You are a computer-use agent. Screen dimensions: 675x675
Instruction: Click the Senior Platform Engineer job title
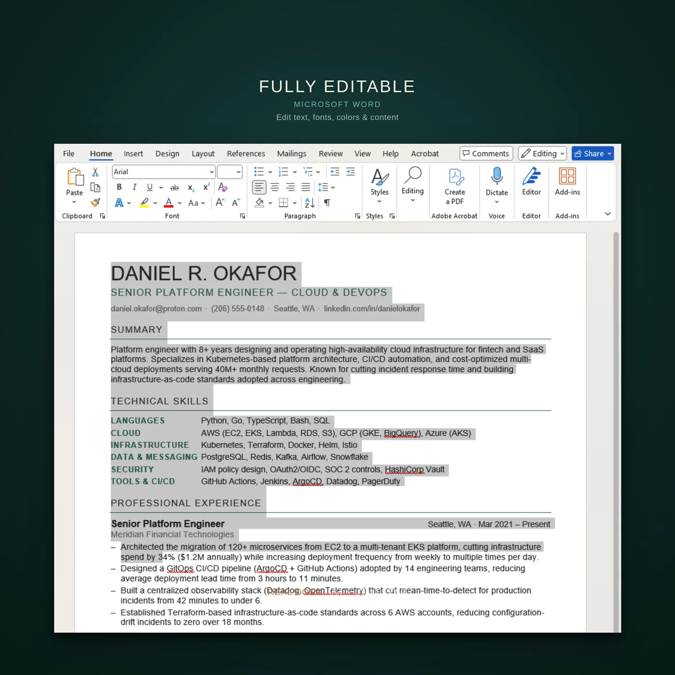click(168, 524)
